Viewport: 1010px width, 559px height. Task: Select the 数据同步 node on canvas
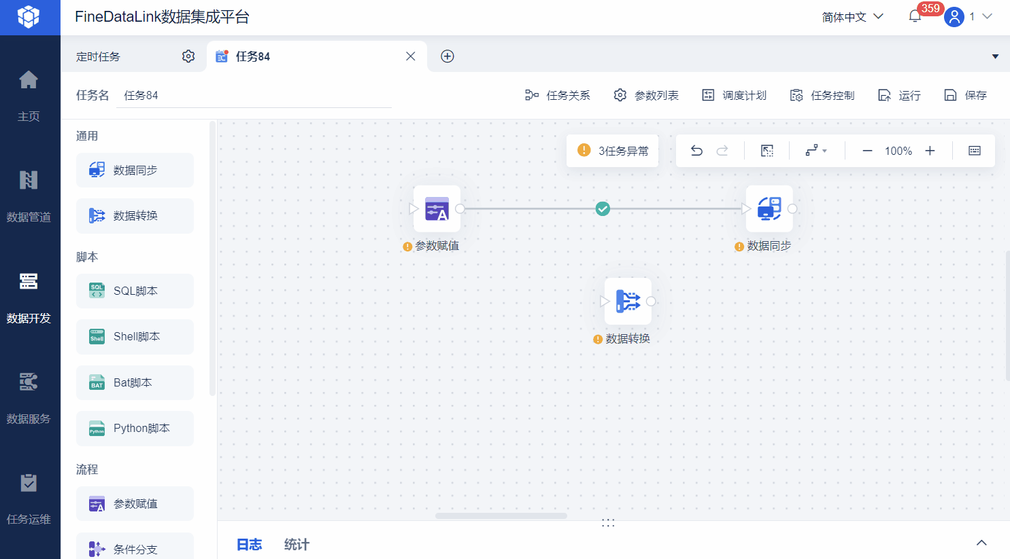click(x=769, y=209)
